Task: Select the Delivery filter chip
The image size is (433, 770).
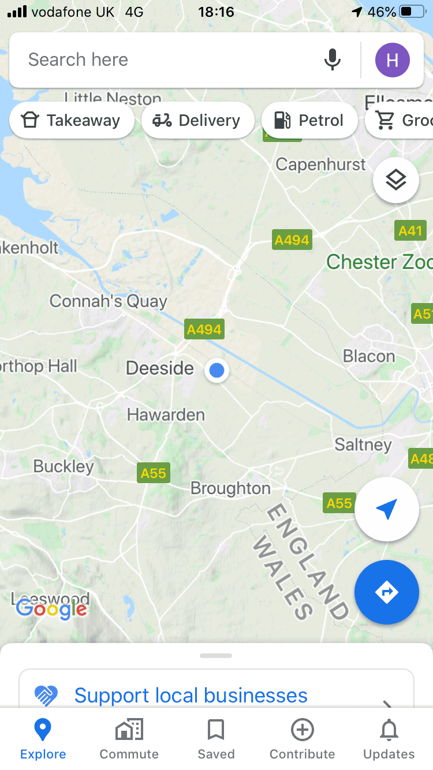Action: click(198, 120)
